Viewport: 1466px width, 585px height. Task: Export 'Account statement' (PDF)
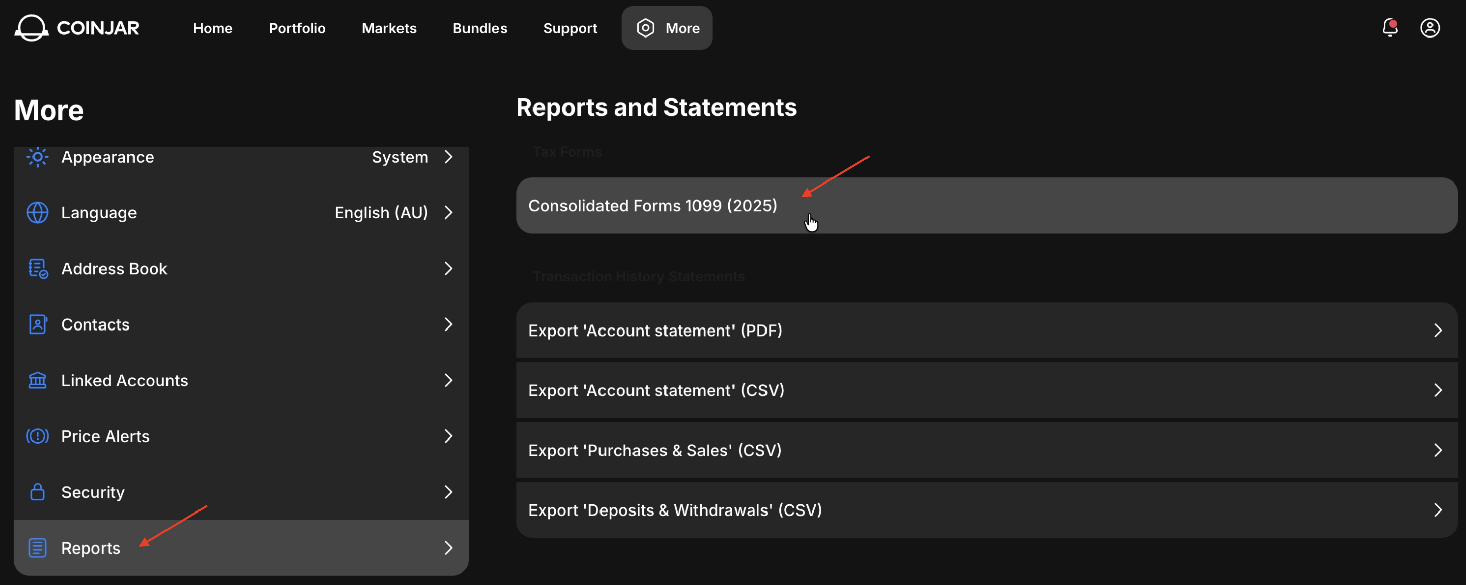pyautogui.click(x=987, y=331)
